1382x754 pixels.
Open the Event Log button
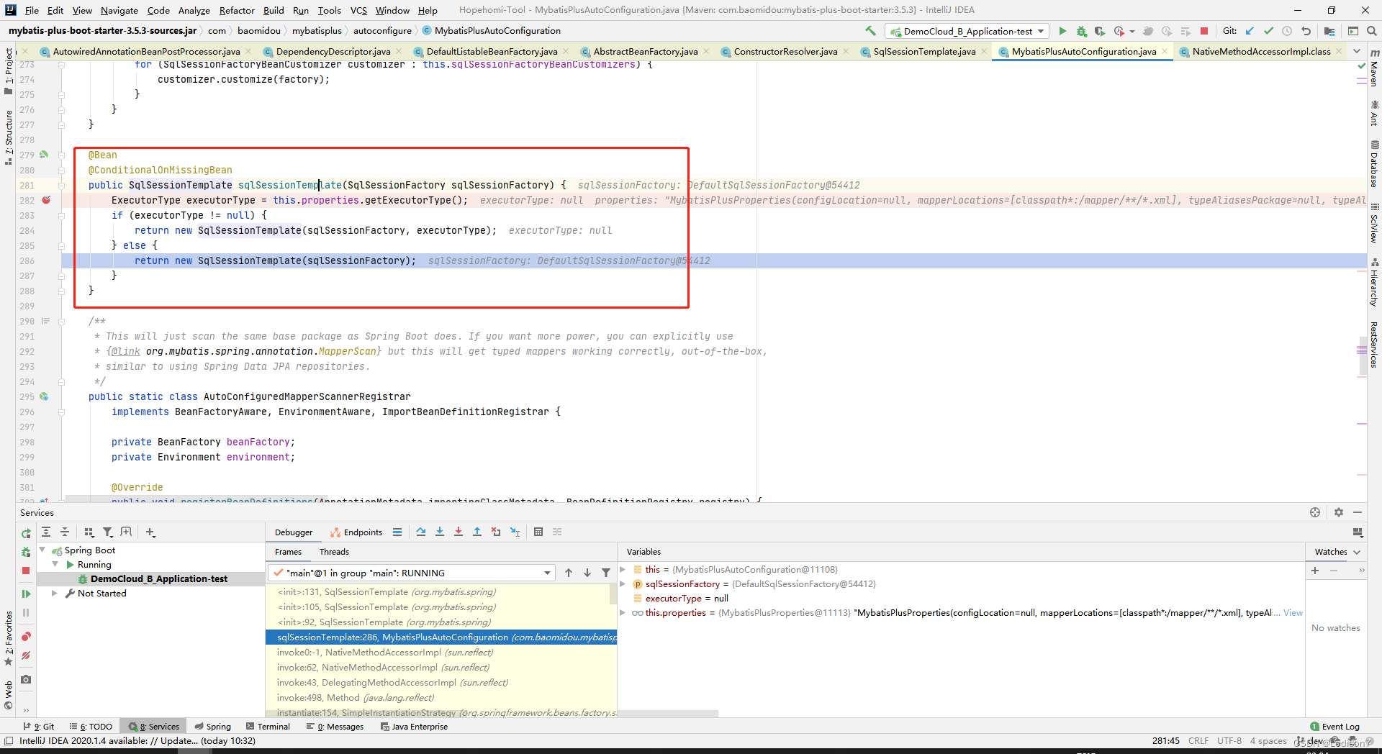tap(1335, 727)
